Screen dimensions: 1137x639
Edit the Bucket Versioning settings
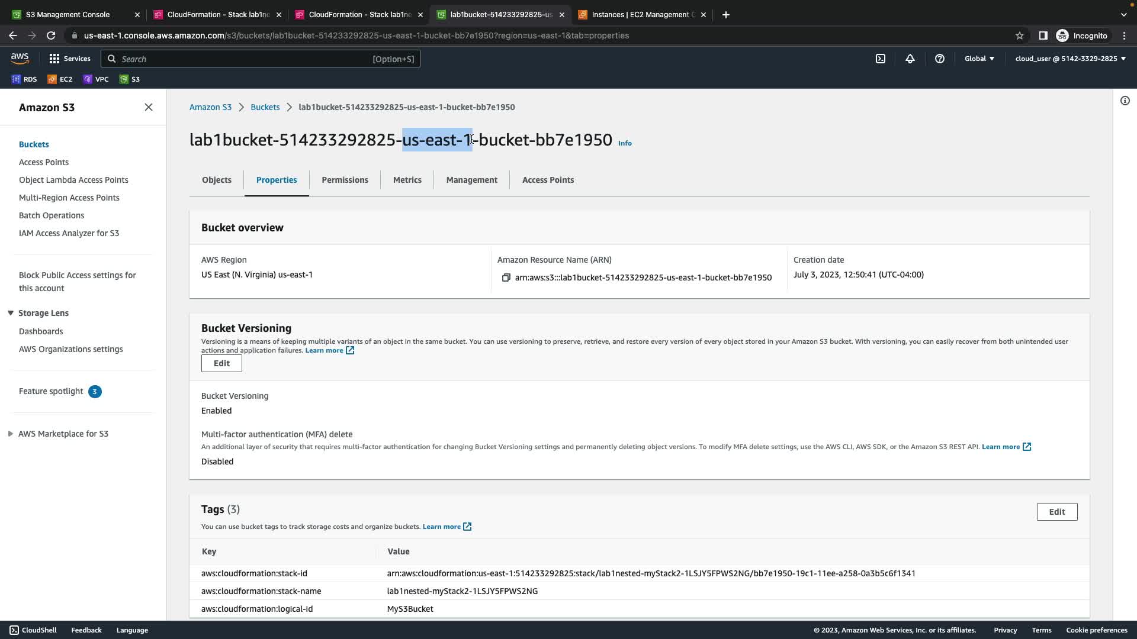point(221,363)
